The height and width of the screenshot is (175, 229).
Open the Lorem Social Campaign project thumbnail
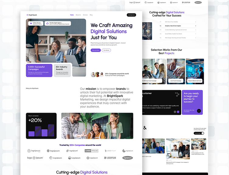click(176, 72)
